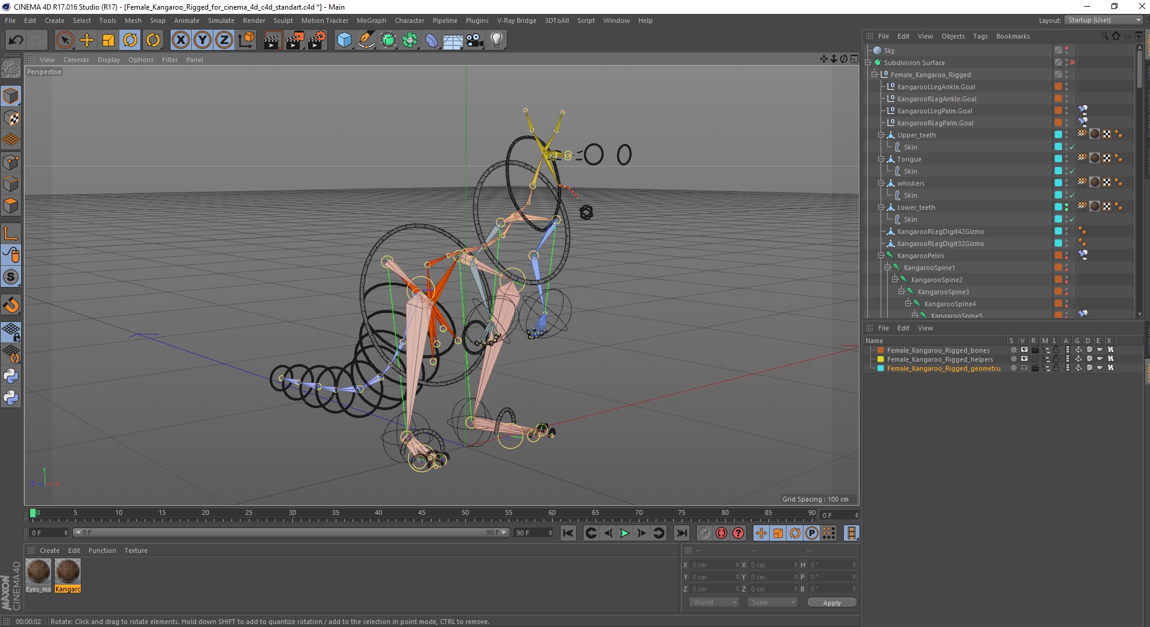The width and height of the screenshot is (1150, 627).
Task: Click the Undo arrow icon
Action: click(16, 40)
